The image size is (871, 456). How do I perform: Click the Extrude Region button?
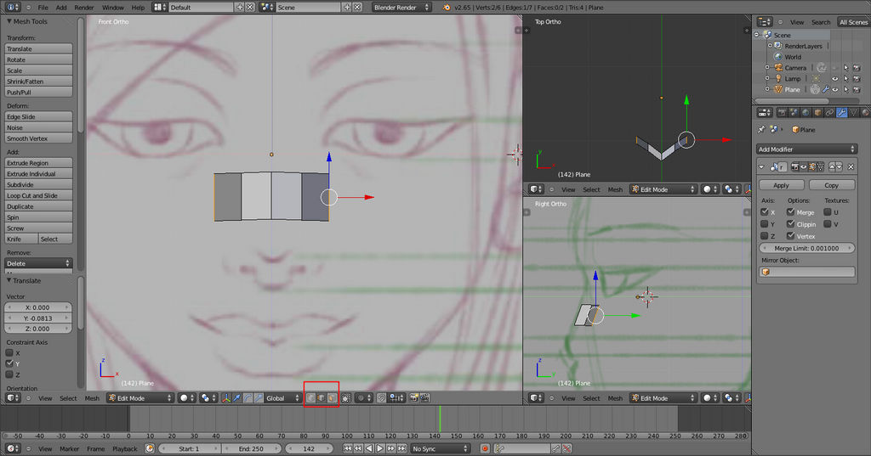coord(38,163)
